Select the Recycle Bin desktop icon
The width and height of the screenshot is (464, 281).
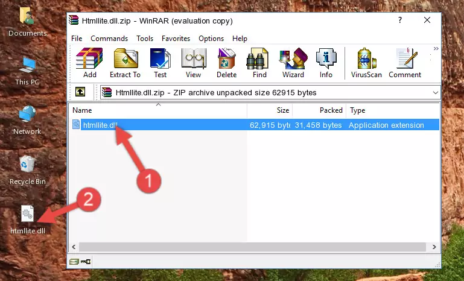(27, 170)
